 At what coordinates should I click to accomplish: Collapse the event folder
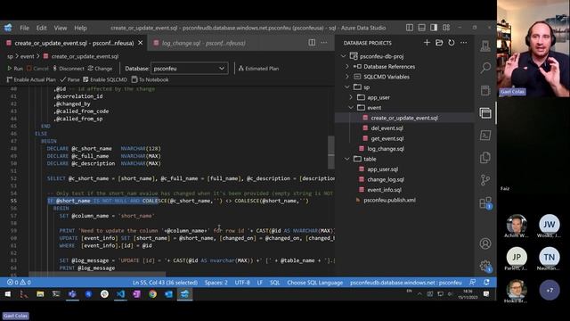[x=351, y=108]
